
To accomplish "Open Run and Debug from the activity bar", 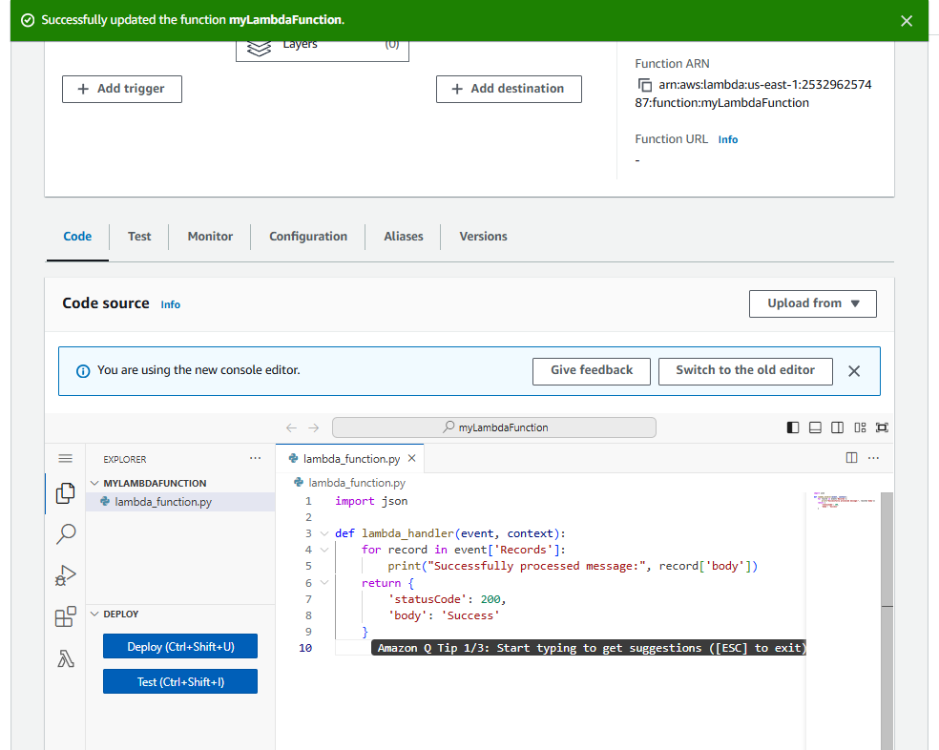I will tap(65, 574).
